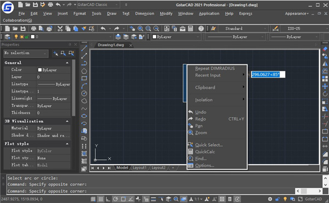Open the ByLayer color dropdown
This screenshot has width=329, height=203.
tap(176, 37)
